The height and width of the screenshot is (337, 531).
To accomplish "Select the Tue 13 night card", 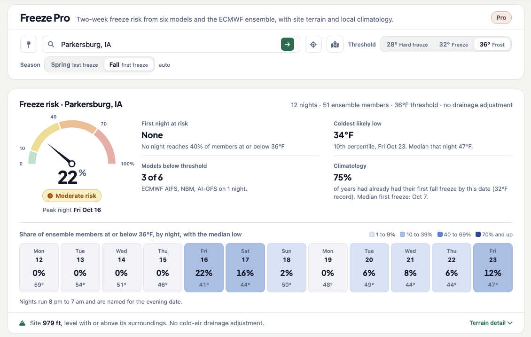I will 80,267.
